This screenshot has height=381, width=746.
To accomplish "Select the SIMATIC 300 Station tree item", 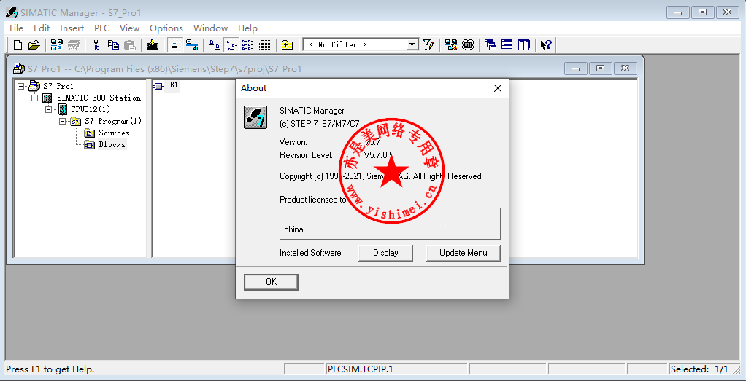I will 99,98.
